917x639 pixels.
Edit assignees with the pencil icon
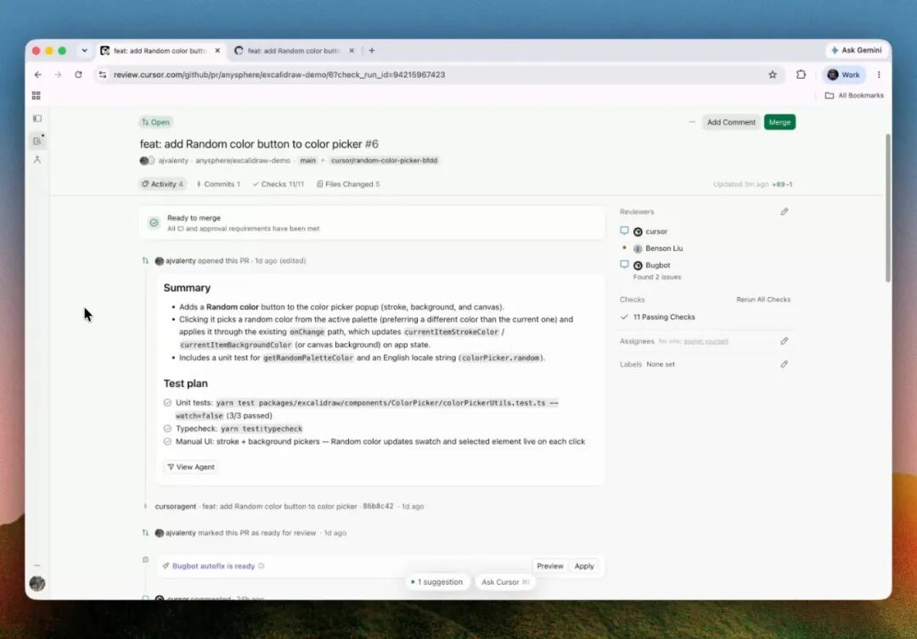click(785, 341)
